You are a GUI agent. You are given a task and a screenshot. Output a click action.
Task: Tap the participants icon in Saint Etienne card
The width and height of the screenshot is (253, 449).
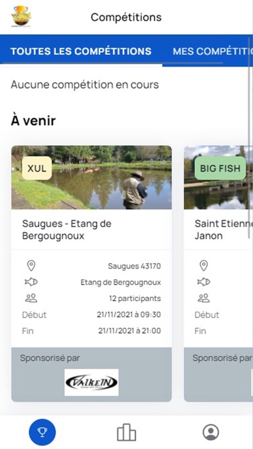(x=203, y=299)
